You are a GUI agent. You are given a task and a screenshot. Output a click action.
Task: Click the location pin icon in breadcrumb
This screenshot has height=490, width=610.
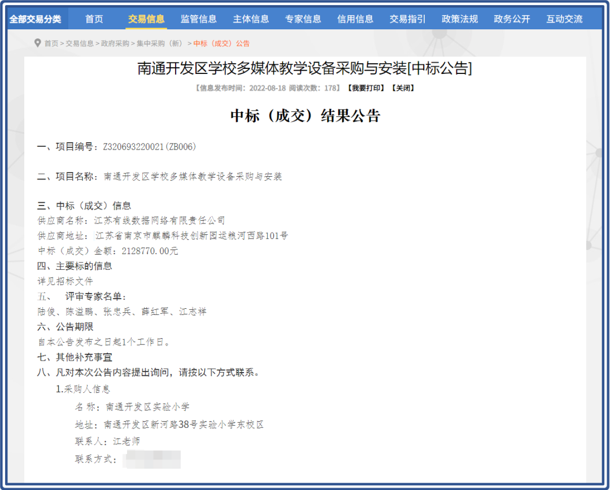(37, 43)
